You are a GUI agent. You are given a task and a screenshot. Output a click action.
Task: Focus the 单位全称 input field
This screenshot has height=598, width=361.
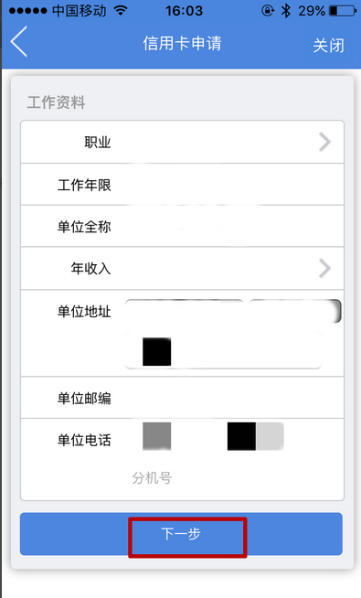228,227
